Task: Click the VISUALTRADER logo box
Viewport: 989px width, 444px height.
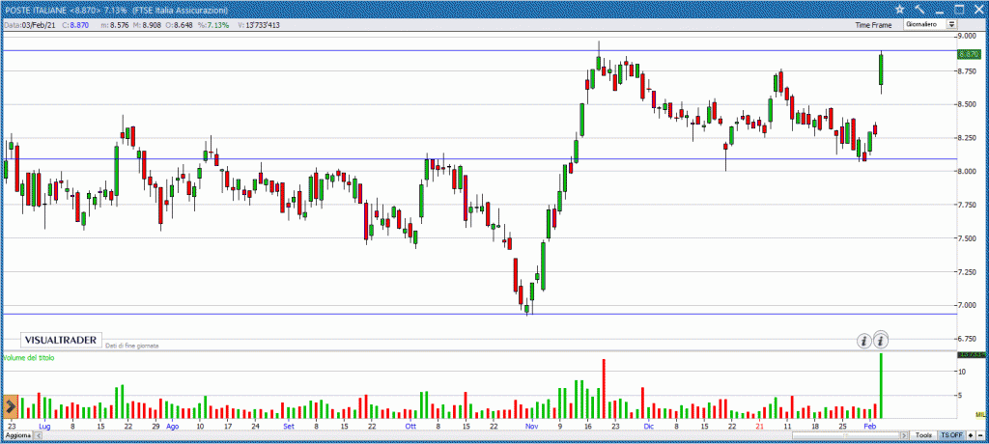Action: [62, 340]
